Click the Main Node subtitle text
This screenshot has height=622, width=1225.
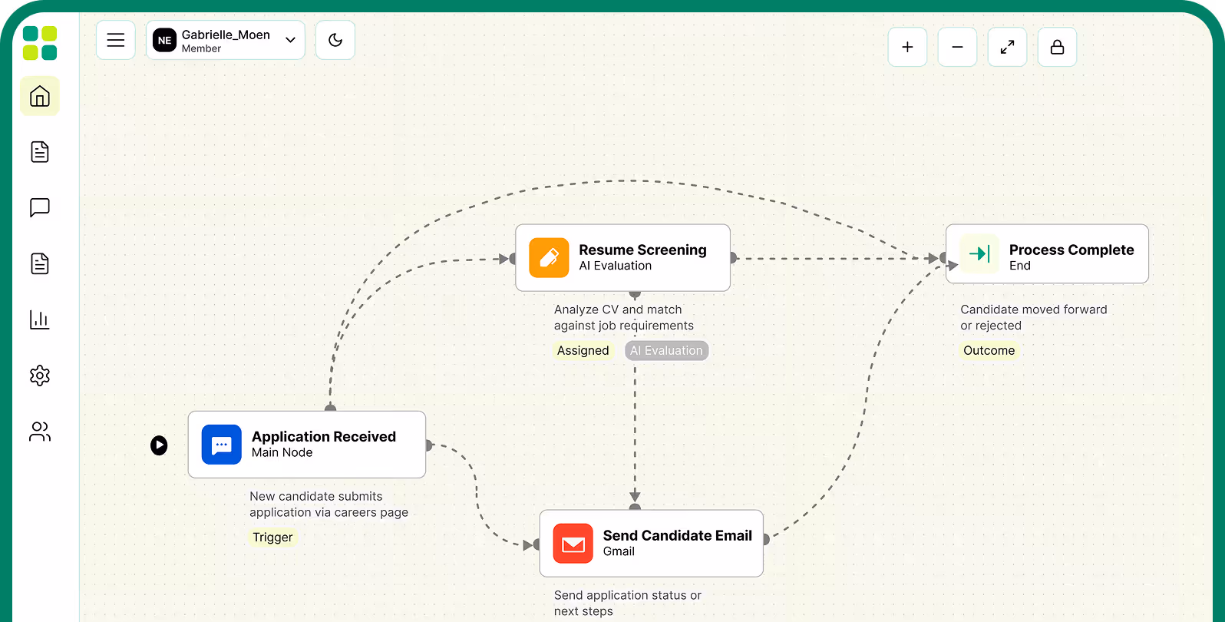[282, 452]
